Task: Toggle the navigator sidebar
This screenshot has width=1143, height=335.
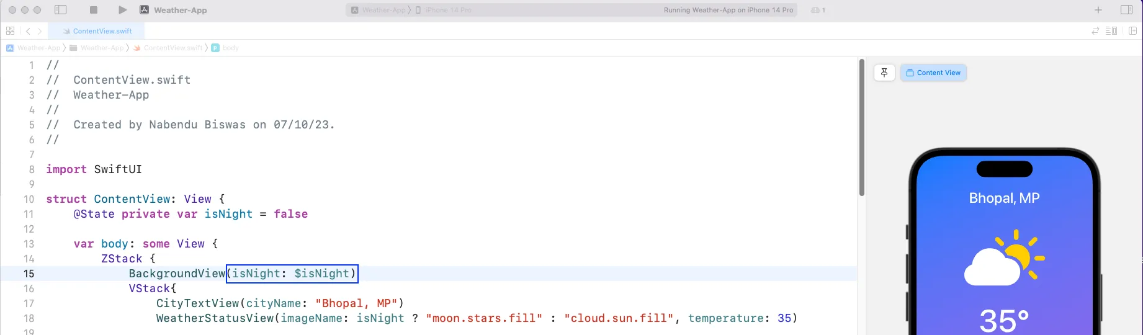Action: tap(60, 10)
